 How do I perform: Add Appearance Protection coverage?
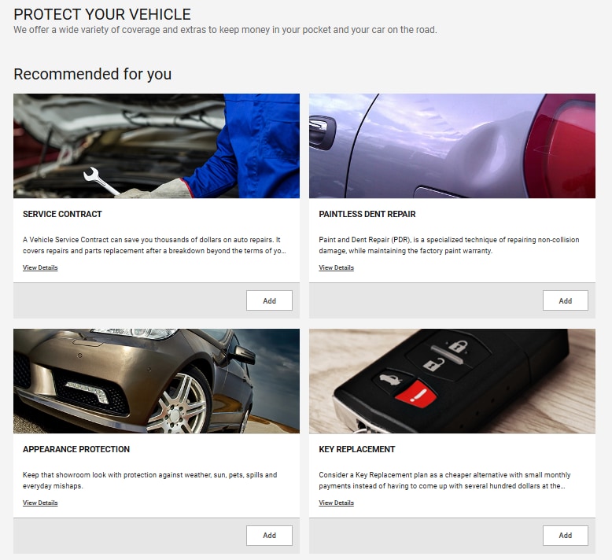(269, 536)
